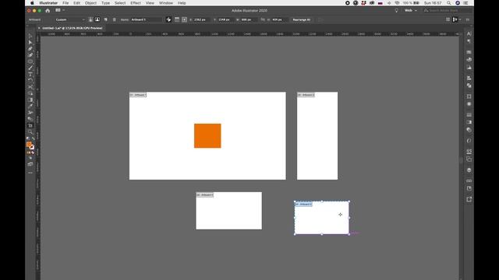The width and height of the screenshot is (499, 280).
Task: Click the Artboard 4 label
Action: tap(303, 204)
